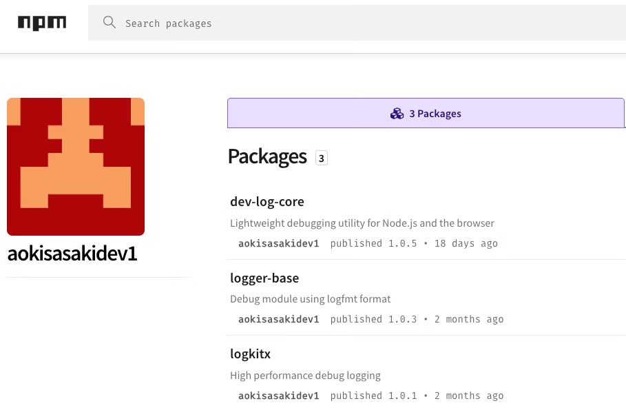Click version 1.0.3 text for logger-base
The image size is (626, 410).
(402, 319)
